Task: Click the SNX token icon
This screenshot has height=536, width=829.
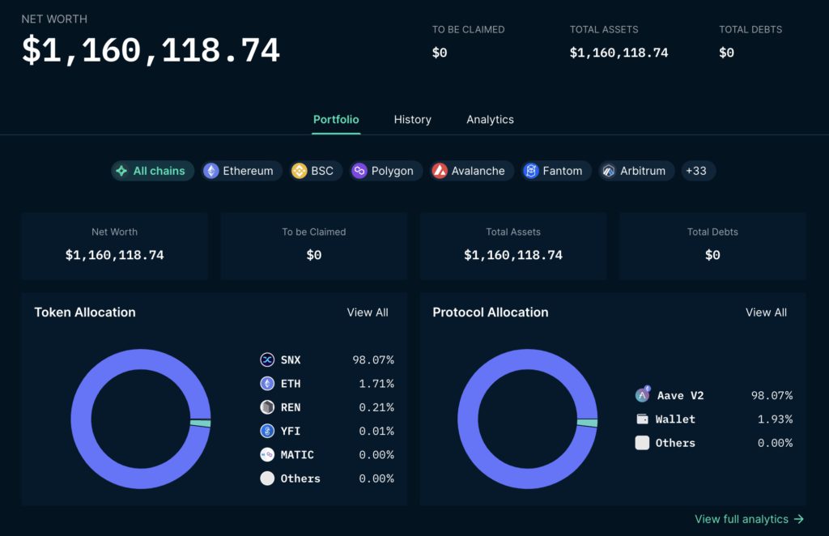Action: 267,359
